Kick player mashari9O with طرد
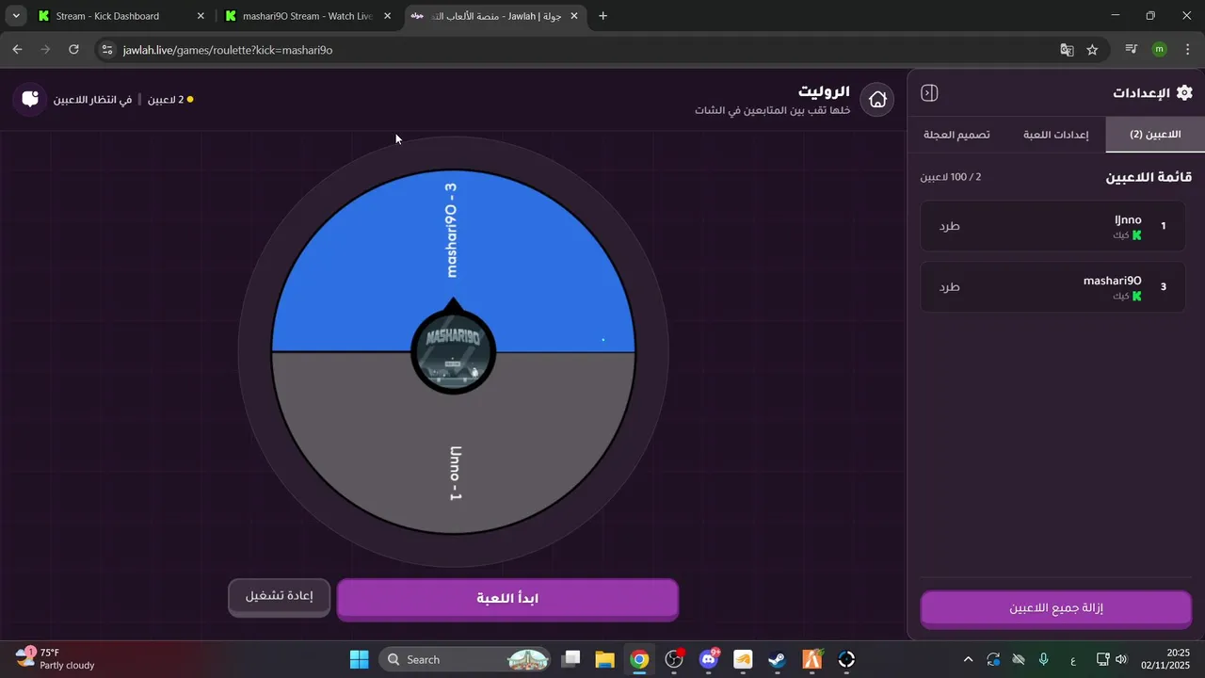Screen dimensions: 1205x678 [x=949, y=287]
